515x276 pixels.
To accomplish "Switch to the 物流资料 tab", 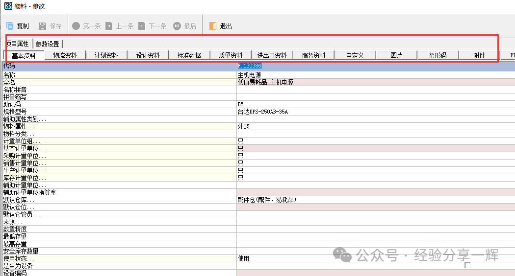I will click(65, 55).
